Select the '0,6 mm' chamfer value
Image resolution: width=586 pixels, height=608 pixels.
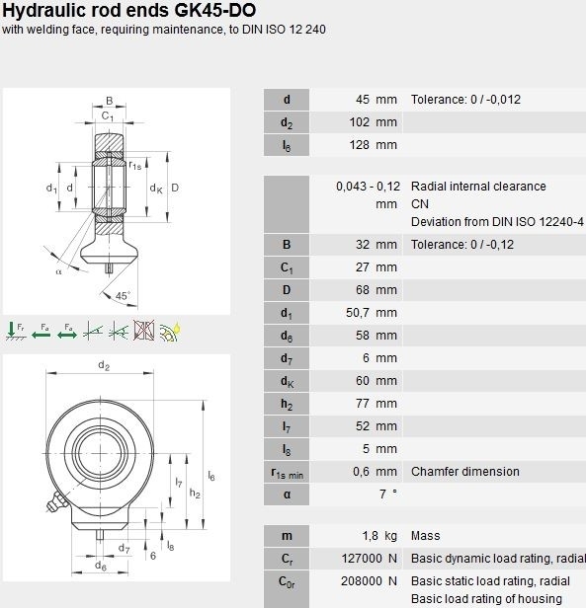click(375, 472)
